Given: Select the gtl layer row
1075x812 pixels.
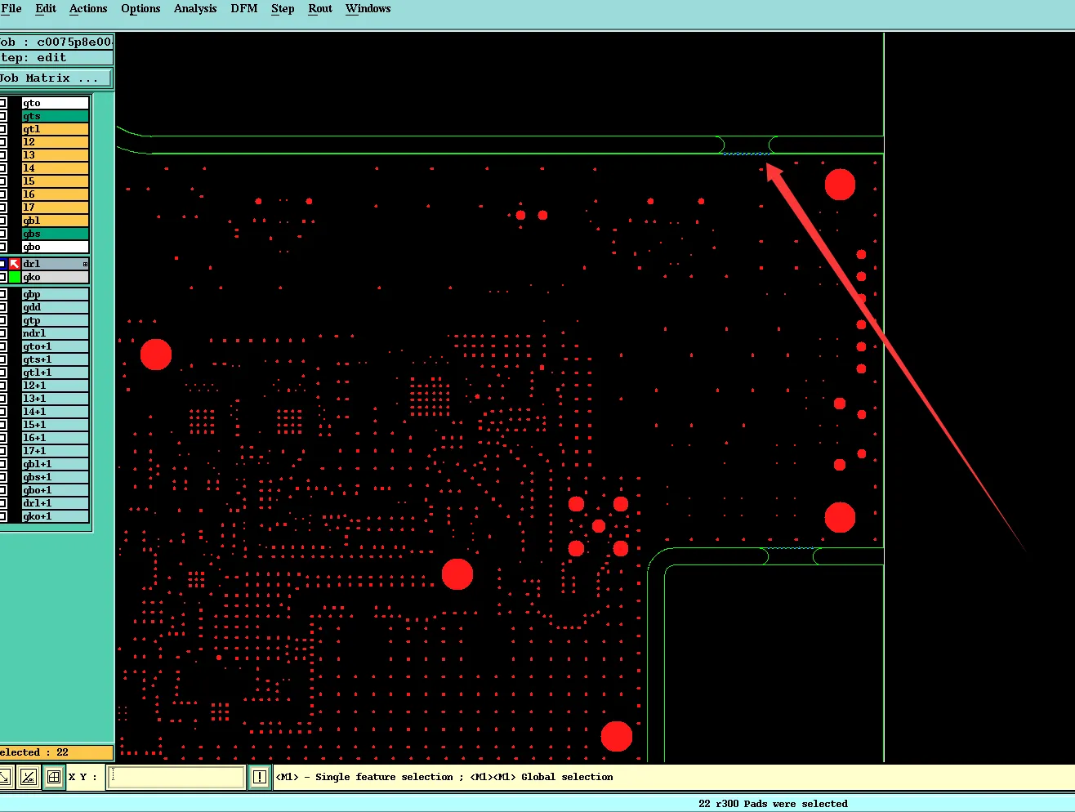Looking at the screenshot, I should click(56, 129).
